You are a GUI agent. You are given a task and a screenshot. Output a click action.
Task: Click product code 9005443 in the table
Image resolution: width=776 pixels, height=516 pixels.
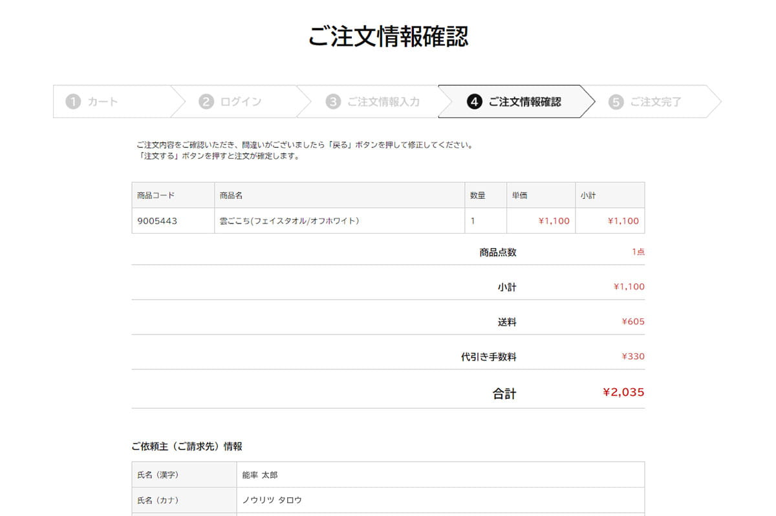click(157, 221)
